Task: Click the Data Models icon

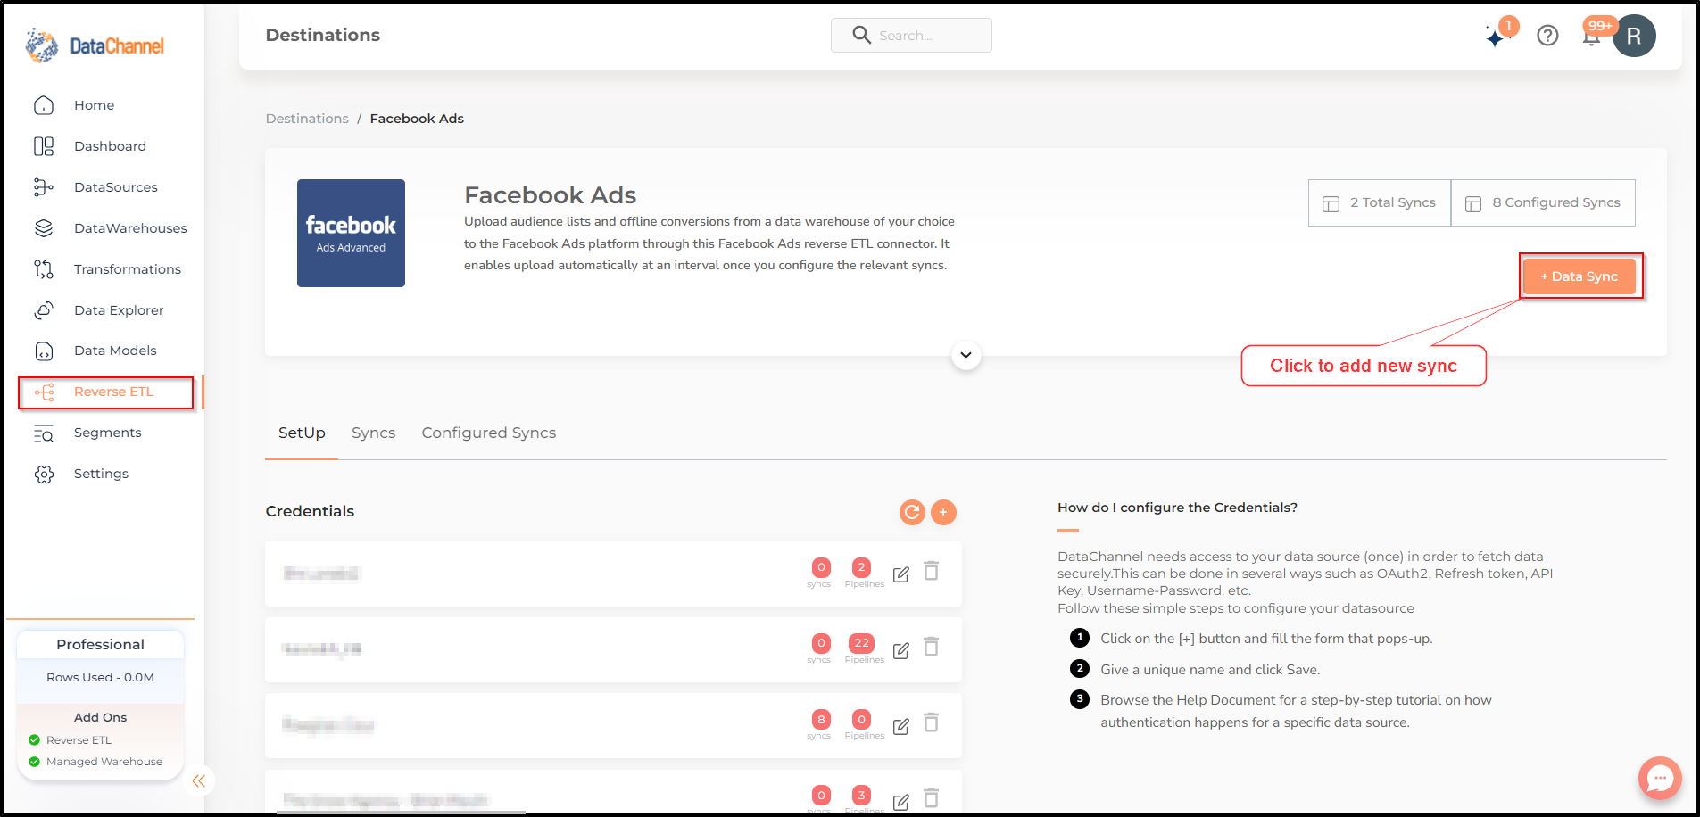Action: click(x=44, y=351)
